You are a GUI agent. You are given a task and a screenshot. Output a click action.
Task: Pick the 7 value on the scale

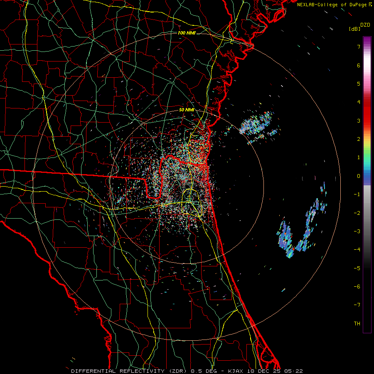coord(359,47)
